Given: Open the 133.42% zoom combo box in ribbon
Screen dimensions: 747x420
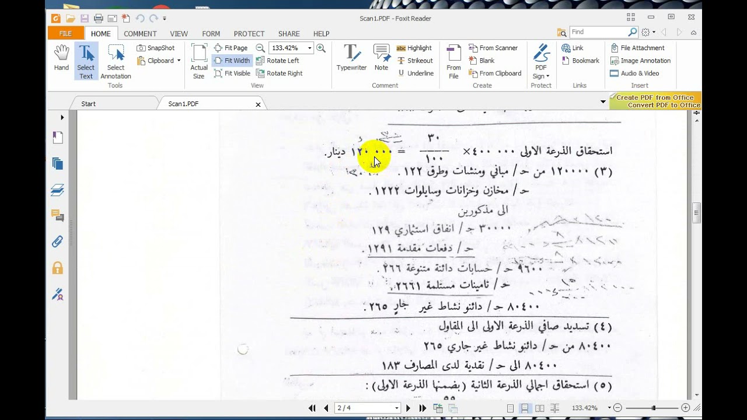Looking at the screenshot, I should [291, 48].
